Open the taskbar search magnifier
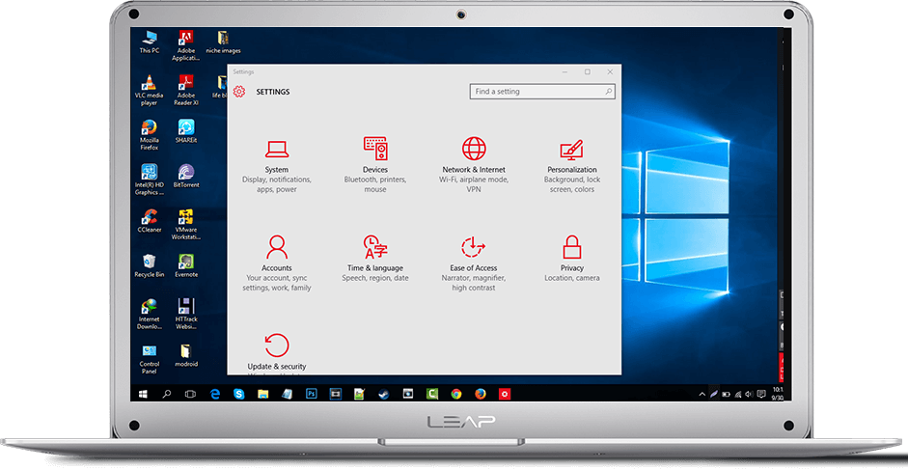 tap(167, 394)
